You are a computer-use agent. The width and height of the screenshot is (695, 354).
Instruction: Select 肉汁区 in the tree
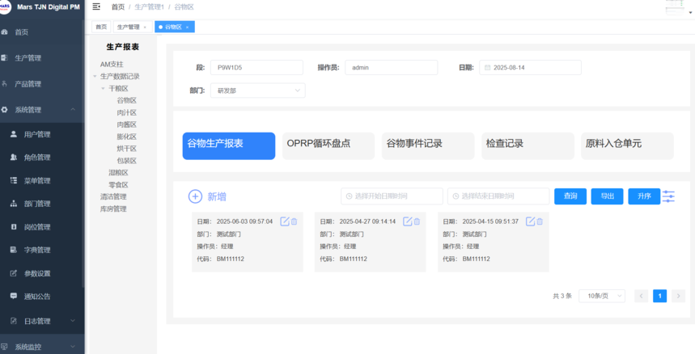tap(127, 112)
